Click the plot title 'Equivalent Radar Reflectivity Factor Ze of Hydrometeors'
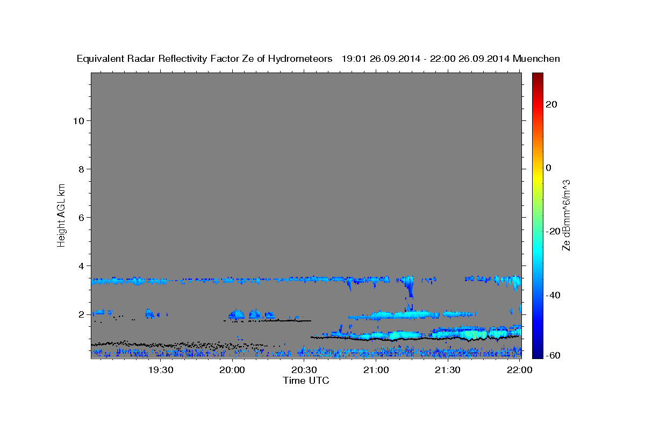Screen dimensions: 645x430 click(205, 59)
